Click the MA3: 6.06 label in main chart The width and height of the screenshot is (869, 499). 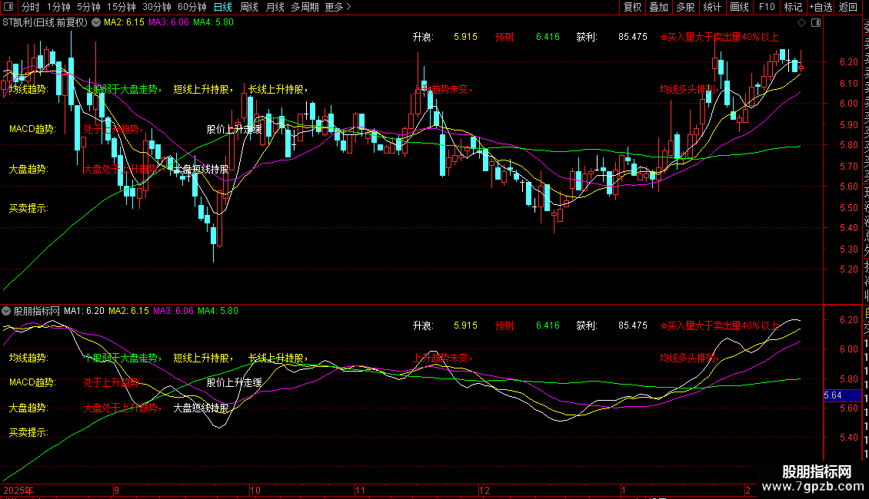pos(168,23)
